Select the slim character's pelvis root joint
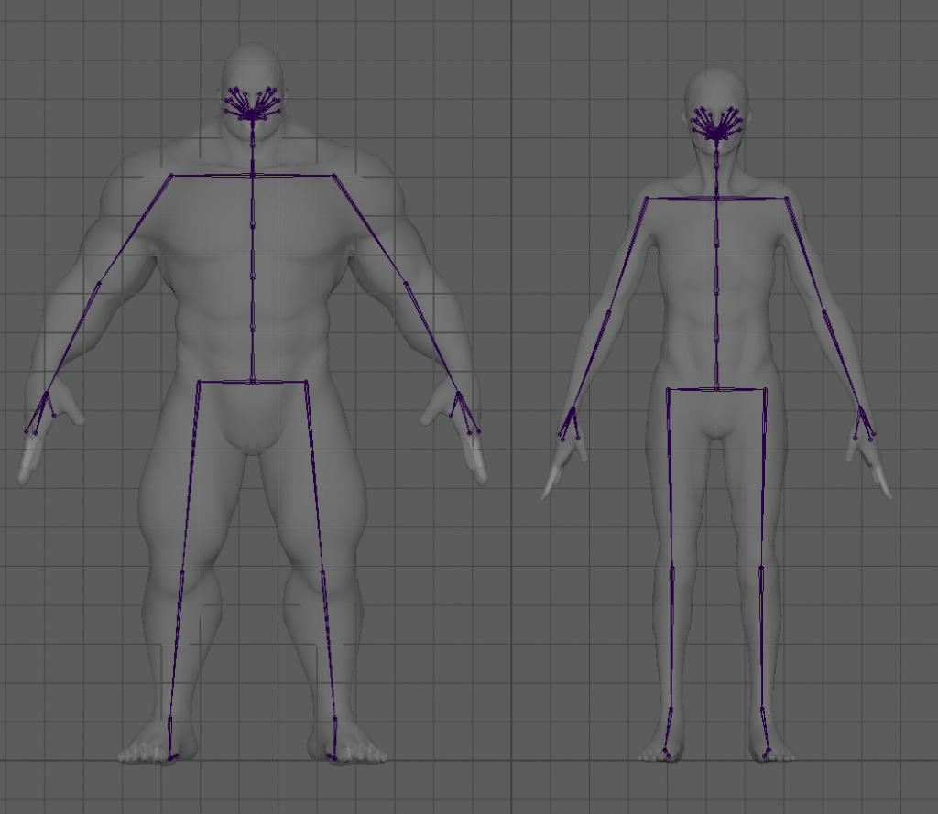Screen dimensions: 938x814 pos(716,389)
